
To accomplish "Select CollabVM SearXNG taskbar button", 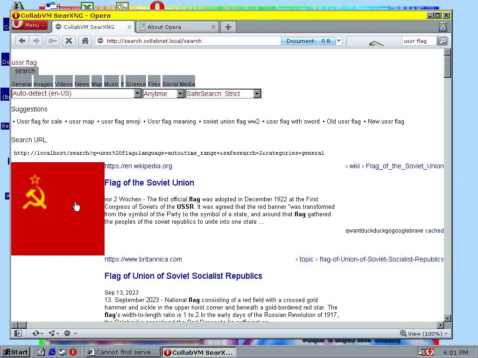I will [x=199, y=352].
